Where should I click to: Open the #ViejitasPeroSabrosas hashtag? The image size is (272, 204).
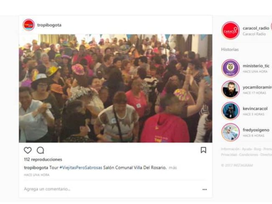click(x=81, y=168)
